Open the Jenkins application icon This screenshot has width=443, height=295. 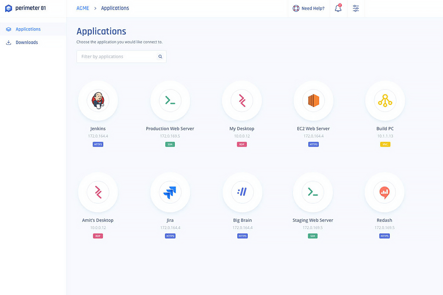click(98, 101)
